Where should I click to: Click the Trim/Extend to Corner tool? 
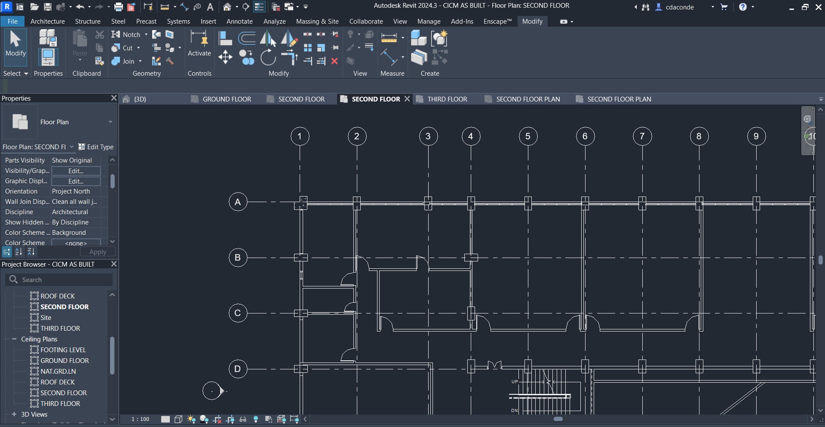290,57
